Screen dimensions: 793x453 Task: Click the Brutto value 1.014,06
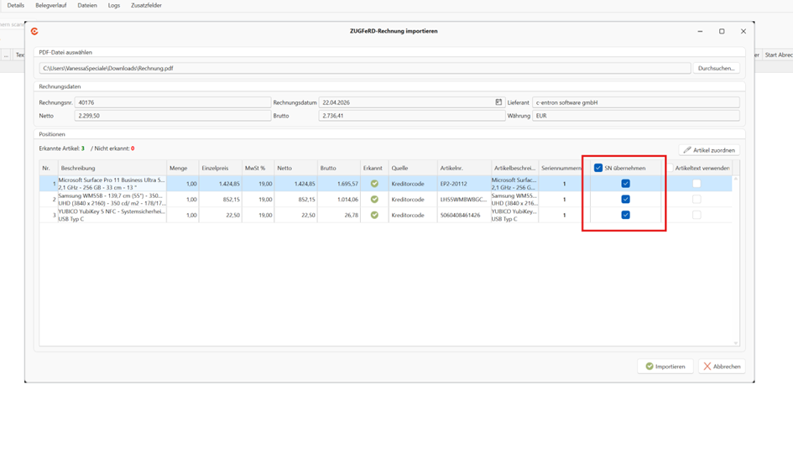point(348,200)
